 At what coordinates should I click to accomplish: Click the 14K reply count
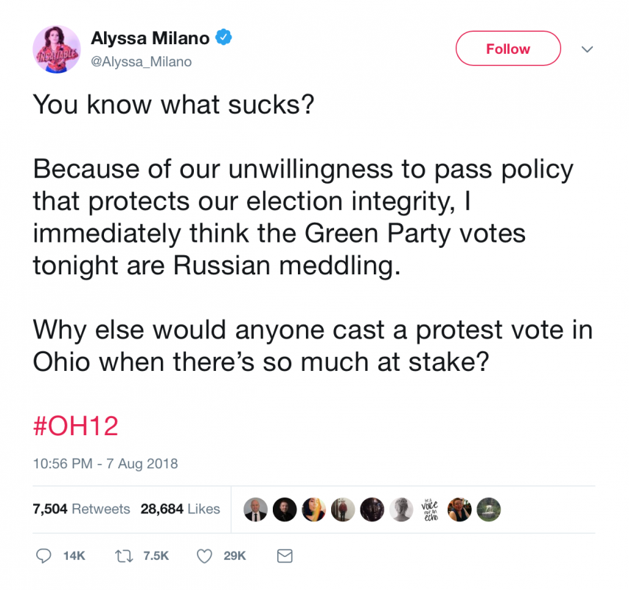[74, 556]
